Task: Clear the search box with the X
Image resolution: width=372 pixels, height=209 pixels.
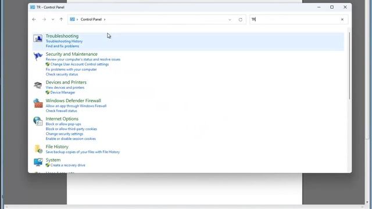Action: (x=342, y=19)
